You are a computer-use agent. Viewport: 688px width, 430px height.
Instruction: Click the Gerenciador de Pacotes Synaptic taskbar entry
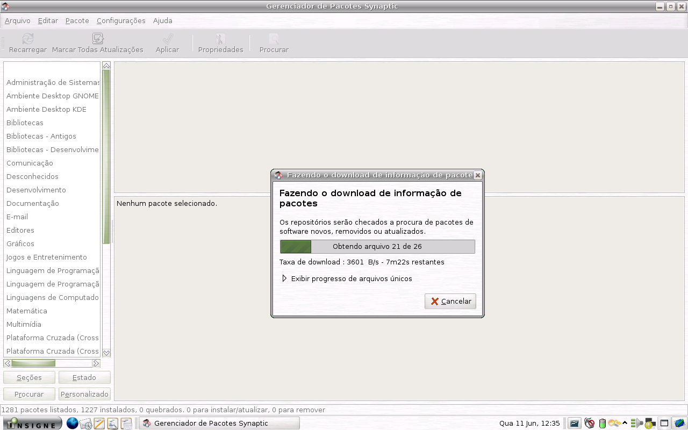tap(219, 423)
